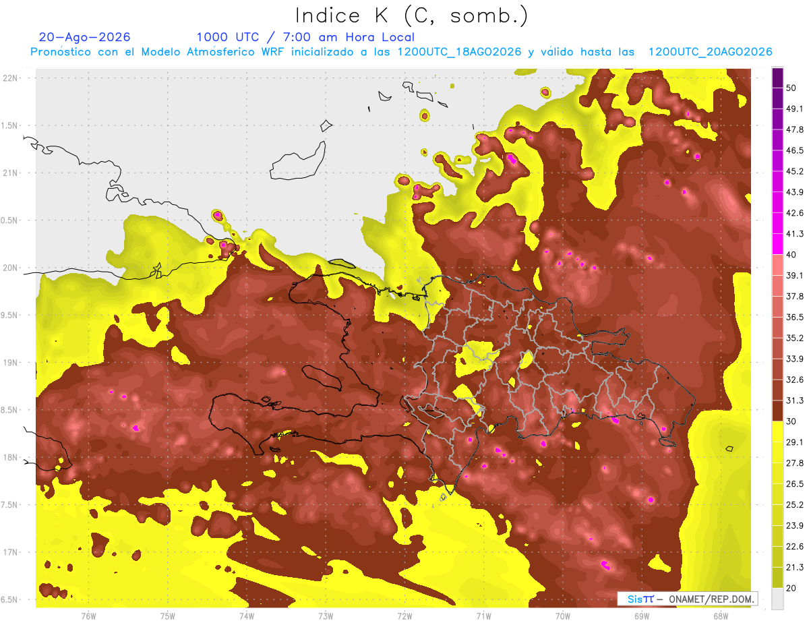Click the "72W" longitude label
This screenshot has height=625, width=809.
pyautogui.click(x=404, y=616)
